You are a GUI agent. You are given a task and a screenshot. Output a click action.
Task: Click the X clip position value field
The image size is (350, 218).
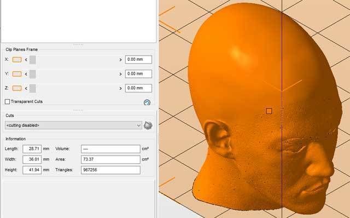(x=138, y=60)
